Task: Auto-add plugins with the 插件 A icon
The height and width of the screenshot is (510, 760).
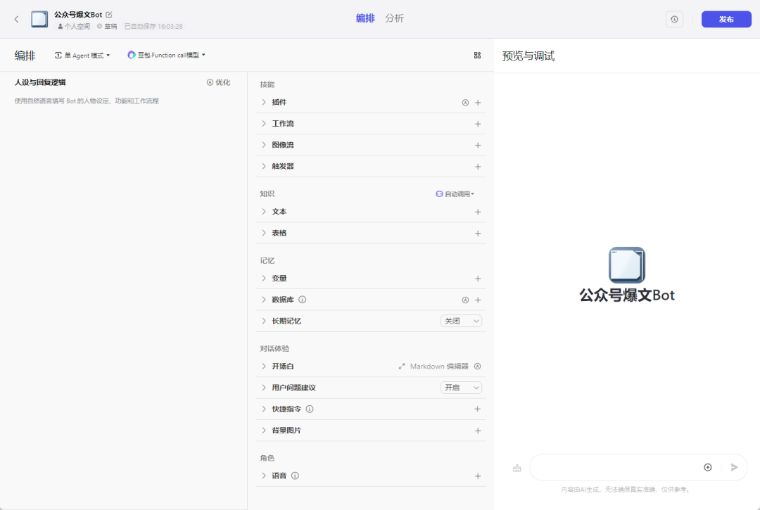Action: 465,103
